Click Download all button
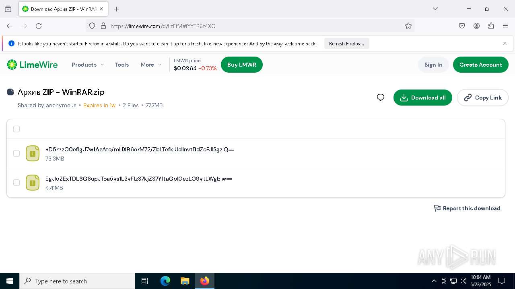Viewport: 515px width, 289px height. [x=423, y=98]
